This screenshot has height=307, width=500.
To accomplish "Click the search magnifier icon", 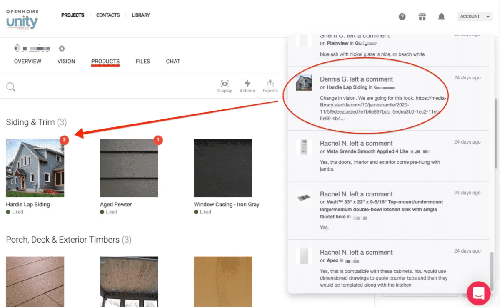I will tap(11, 87).
